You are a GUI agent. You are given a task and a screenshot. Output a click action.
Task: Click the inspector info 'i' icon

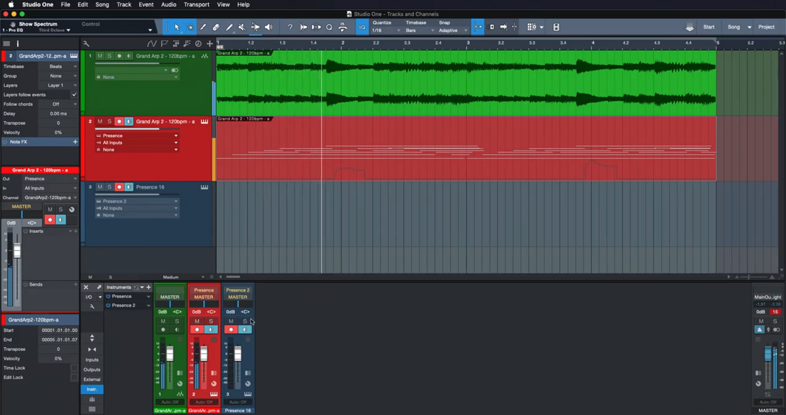coord(18,43)
